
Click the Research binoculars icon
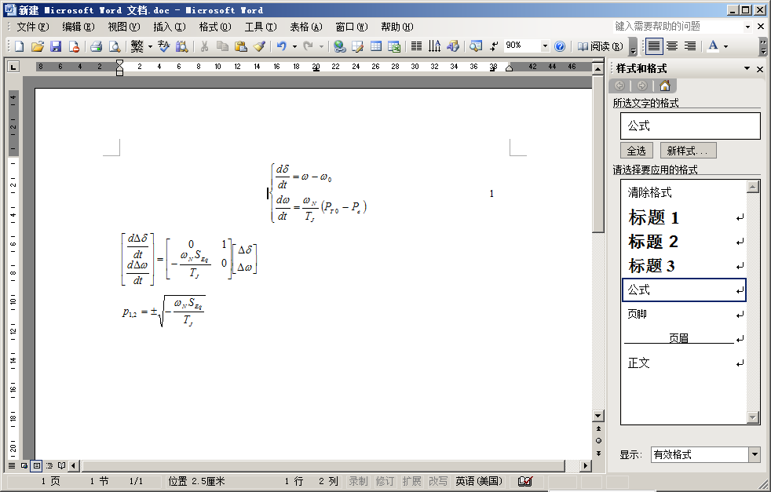point(182,46)
